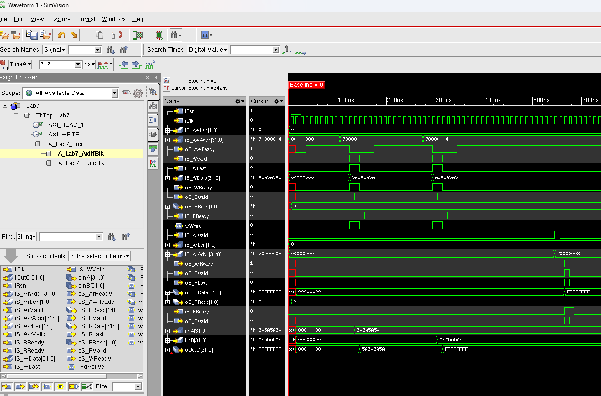Select A_Lab7_FuncBlk in the design tree
The height and width of the screenshot is (396, 601).
81,163
